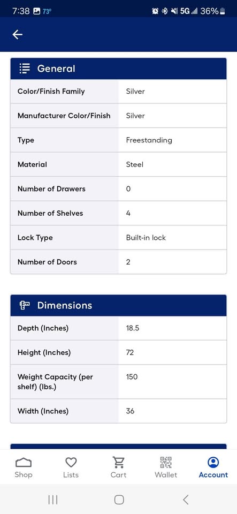Open the Account profile icon

tap(213, 462)
